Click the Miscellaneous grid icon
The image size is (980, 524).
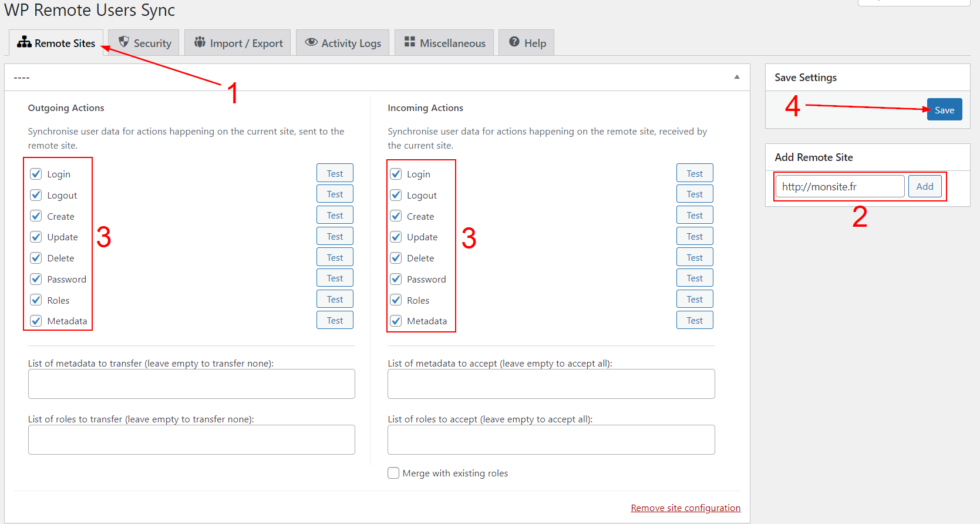[410, 42]
